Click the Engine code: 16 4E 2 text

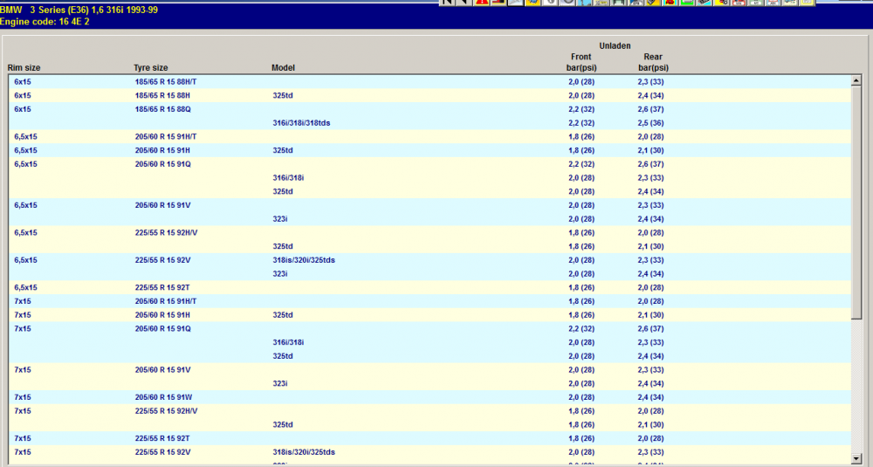point(45,22)
